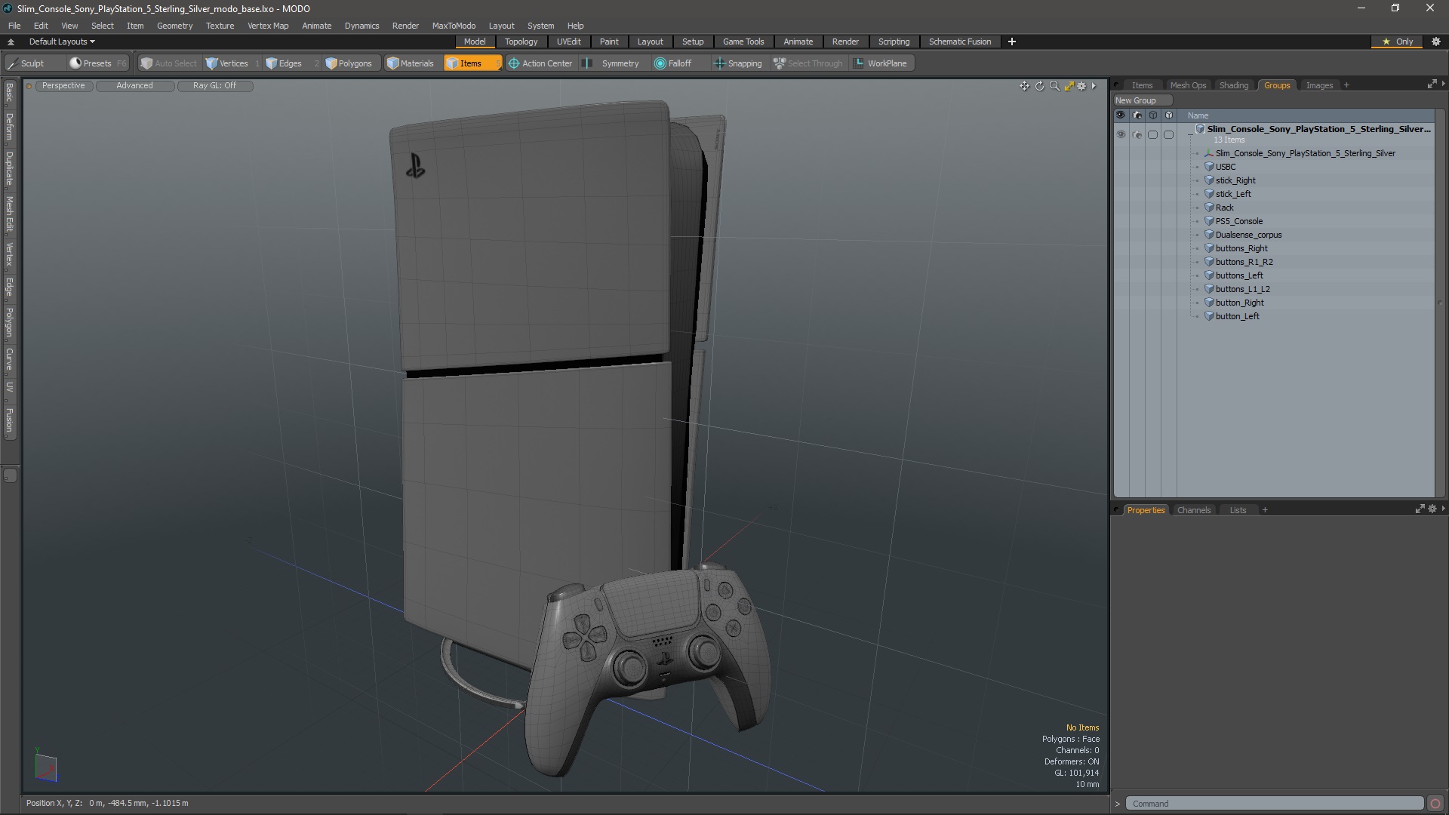The width and height of the screenshot is (1449, 815).
Task: Click the viewport rotate icon
Action: 1039,86
